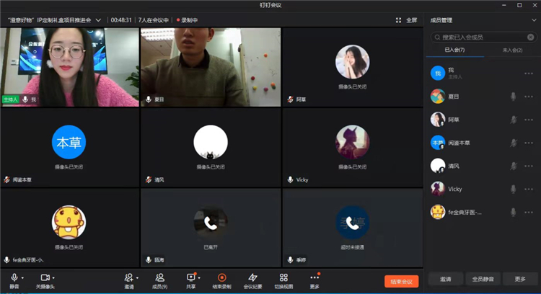The width and height of the screenshot is (541, 294).
Task: Click the 成员管理 panel title
Action: point(441,20)
